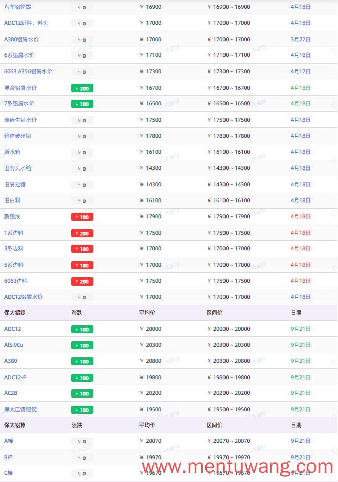Open the 旧易拉罐 link
Viewport: 338px width, 482px height.
click(x=15, y=184)
